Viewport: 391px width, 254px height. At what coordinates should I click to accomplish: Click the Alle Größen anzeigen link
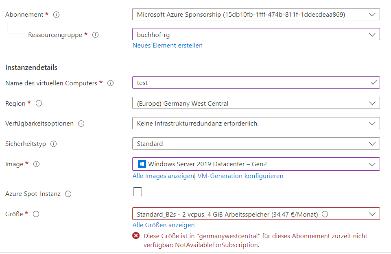[x=164, y=225]
